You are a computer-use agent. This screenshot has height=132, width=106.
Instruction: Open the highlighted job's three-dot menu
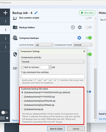coord(6,30)
